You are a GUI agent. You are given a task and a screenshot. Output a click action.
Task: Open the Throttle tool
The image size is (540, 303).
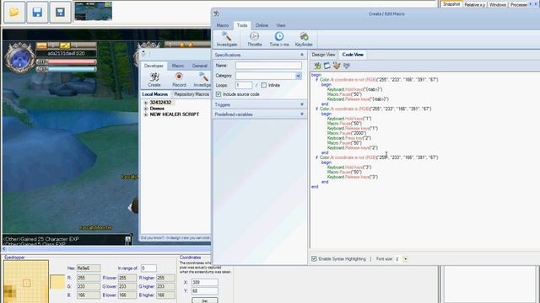click(255, 40)
